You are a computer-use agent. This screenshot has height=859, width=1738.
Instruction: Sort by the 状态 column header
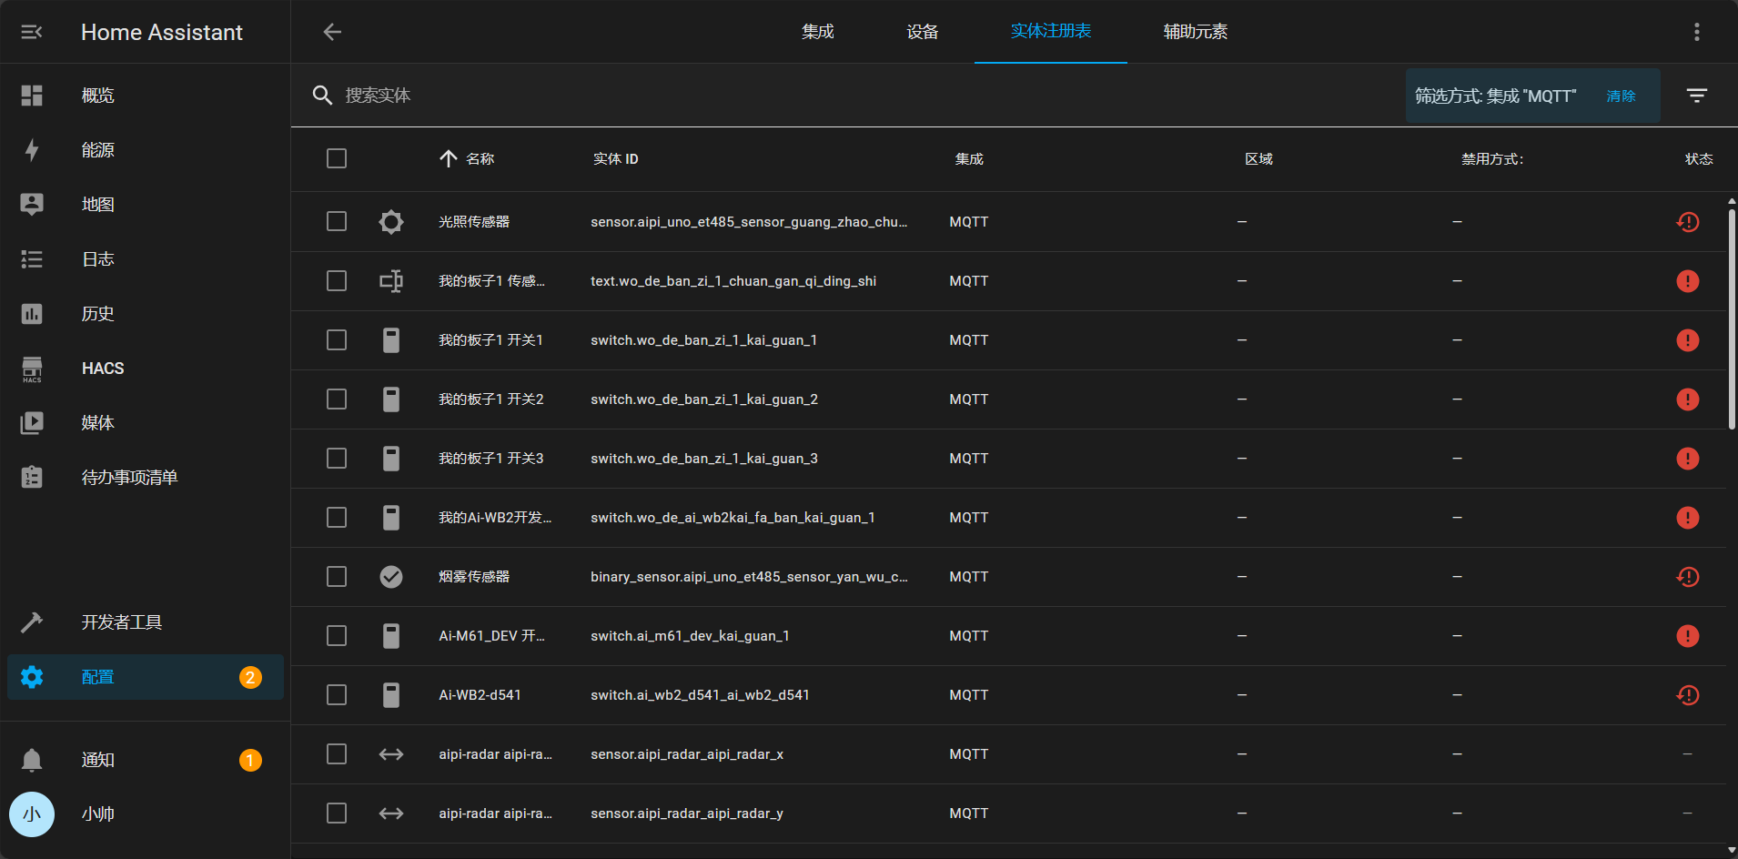click(x=1699, y=159)
